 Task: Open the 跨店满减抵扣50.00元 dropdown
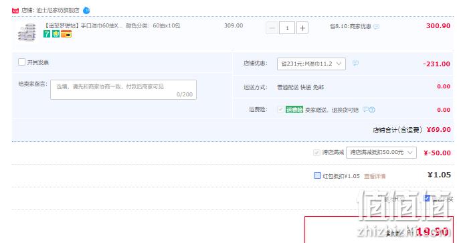381,153
